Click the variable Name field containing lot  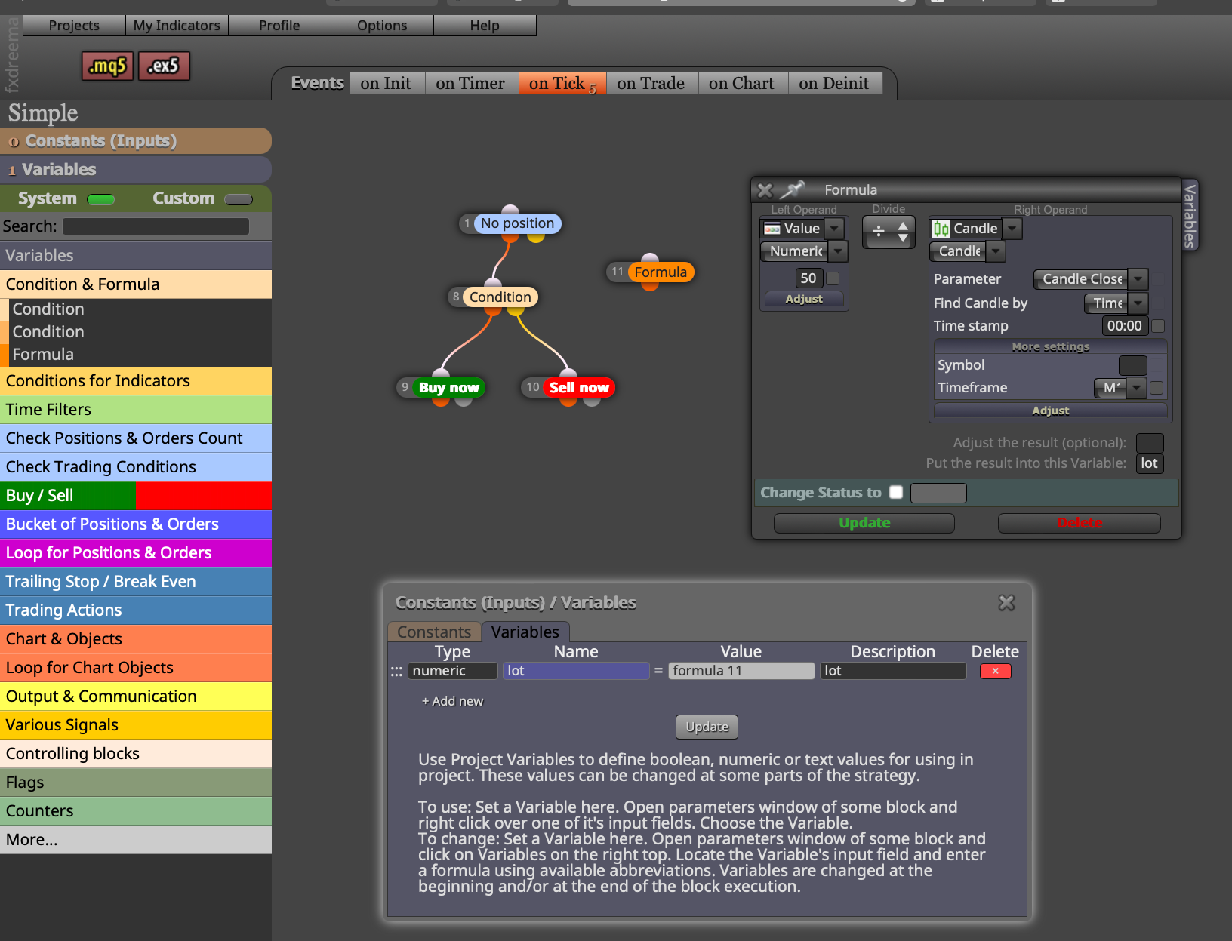click(x=576, y=671)
